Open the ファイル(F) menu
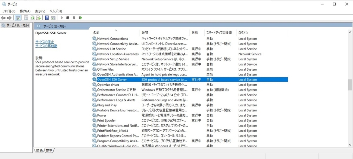The width and height of the screenshot is (353, 159). (x=9, y=11)
